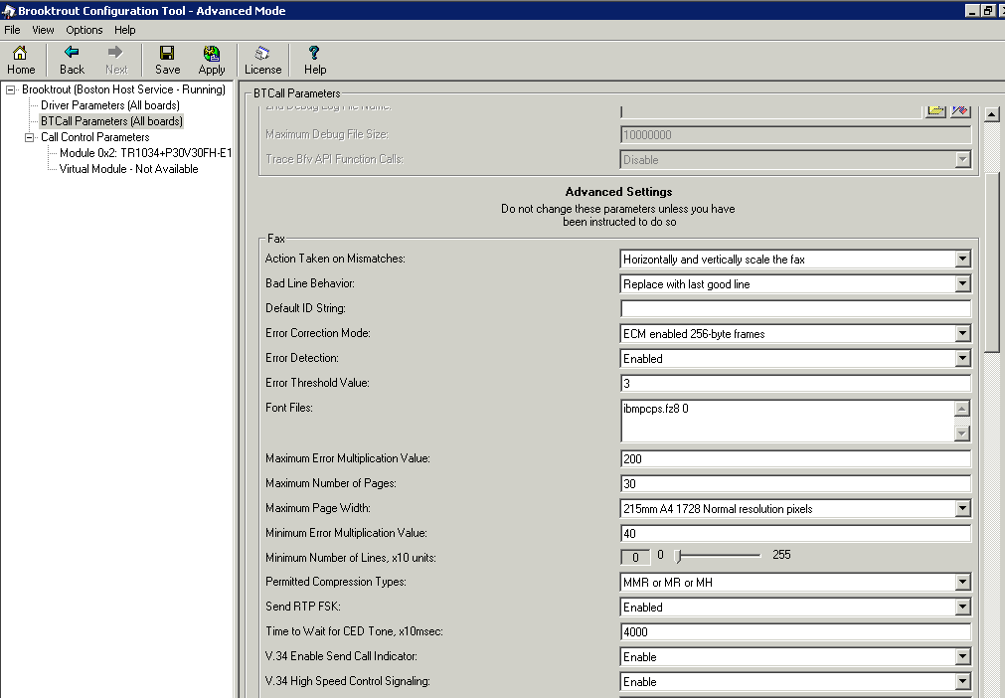Click Time to Wait for CED Tone field
This screenshot has width=1005, height=698.
point(795,632)
